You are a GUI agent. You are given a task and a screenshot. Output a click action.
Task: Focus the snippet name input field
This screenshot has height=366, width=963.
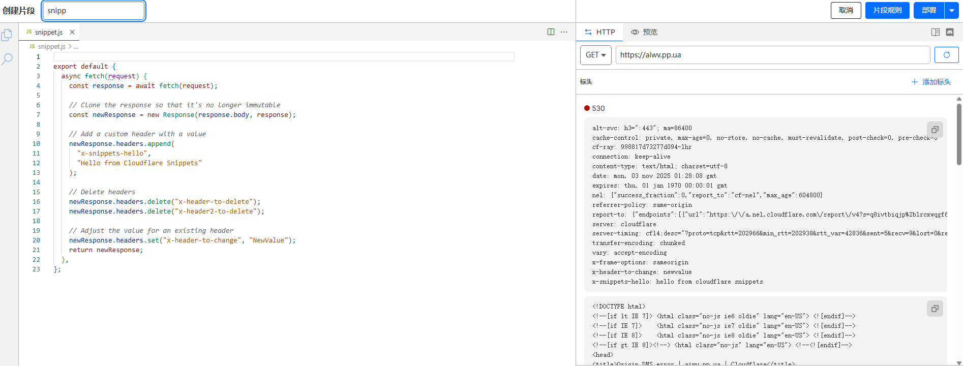pyautogui.click(x=94, y=11)
